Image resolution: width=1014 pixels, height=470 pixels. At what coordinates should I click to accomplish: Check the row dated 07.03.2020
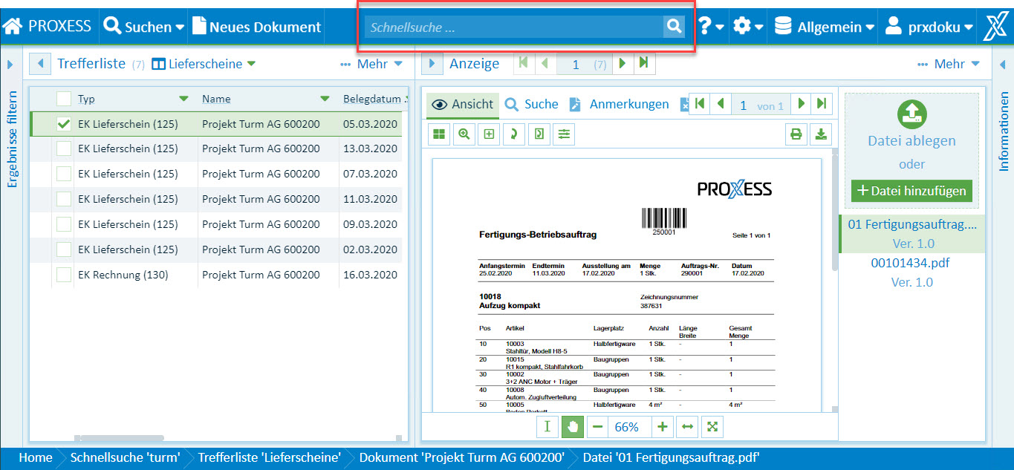coord(64,174)
